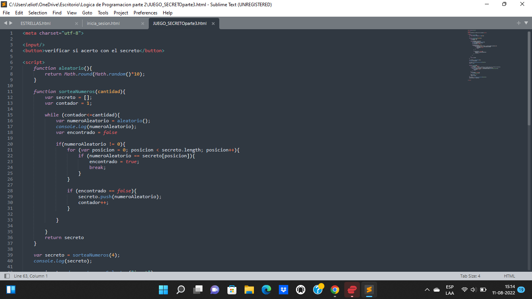This screenshot has width=532, height=299.
Task: Open the volume control icon
Action: click(474, 290)
